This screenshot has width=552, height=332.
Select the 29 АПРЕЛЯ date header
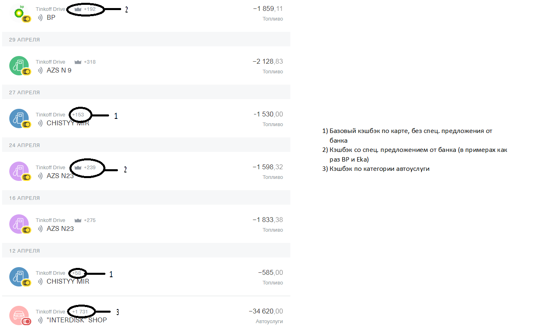[24, 40]
